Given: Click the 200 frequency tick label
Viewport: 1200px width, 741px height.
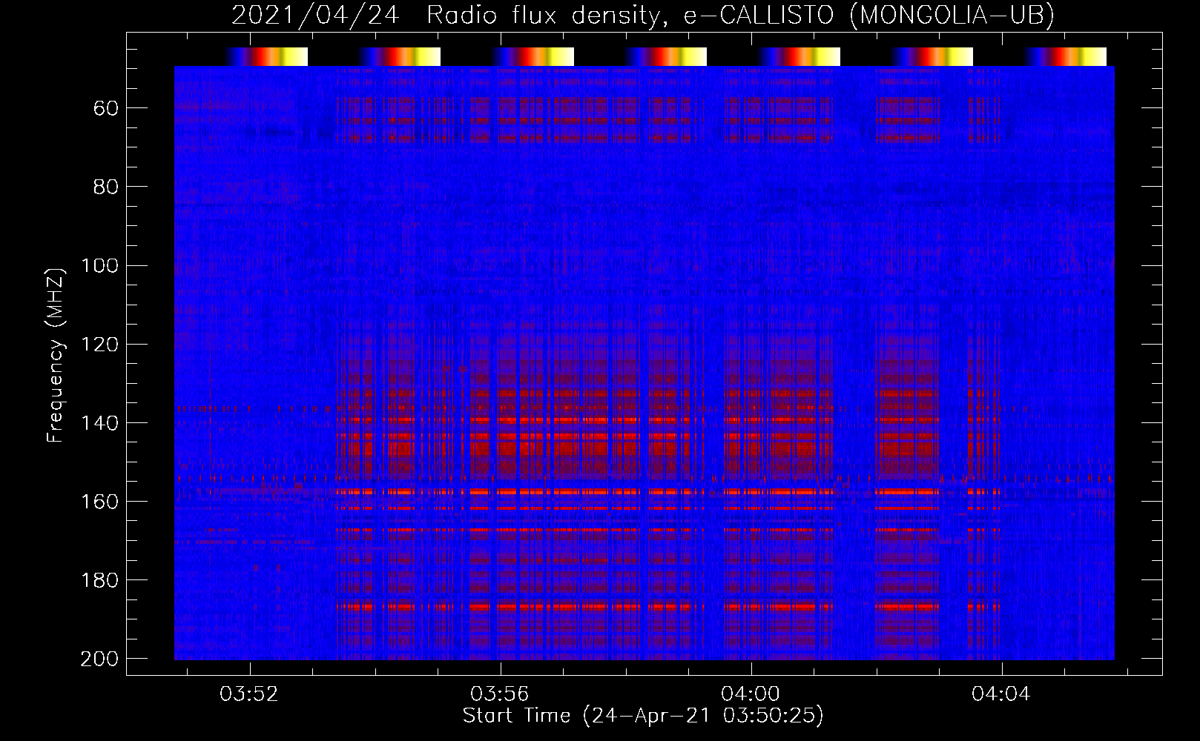Looking at the screenshot, I should 99,659.
